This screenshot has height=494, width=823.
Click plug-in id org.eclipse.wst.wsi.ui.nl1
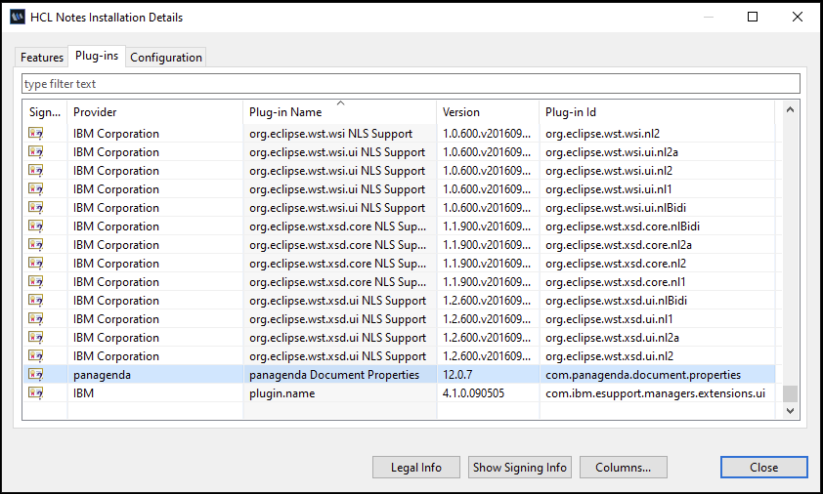coord(608,189)
